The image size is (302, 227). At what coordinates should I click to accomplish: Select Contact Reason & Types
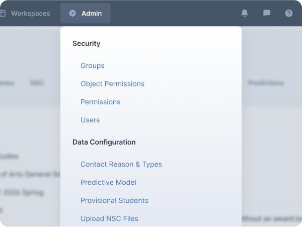click(x=121, y=165)
